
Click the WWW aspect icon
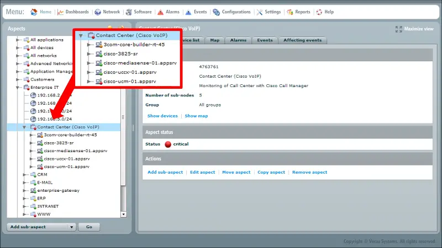point(33,214)
